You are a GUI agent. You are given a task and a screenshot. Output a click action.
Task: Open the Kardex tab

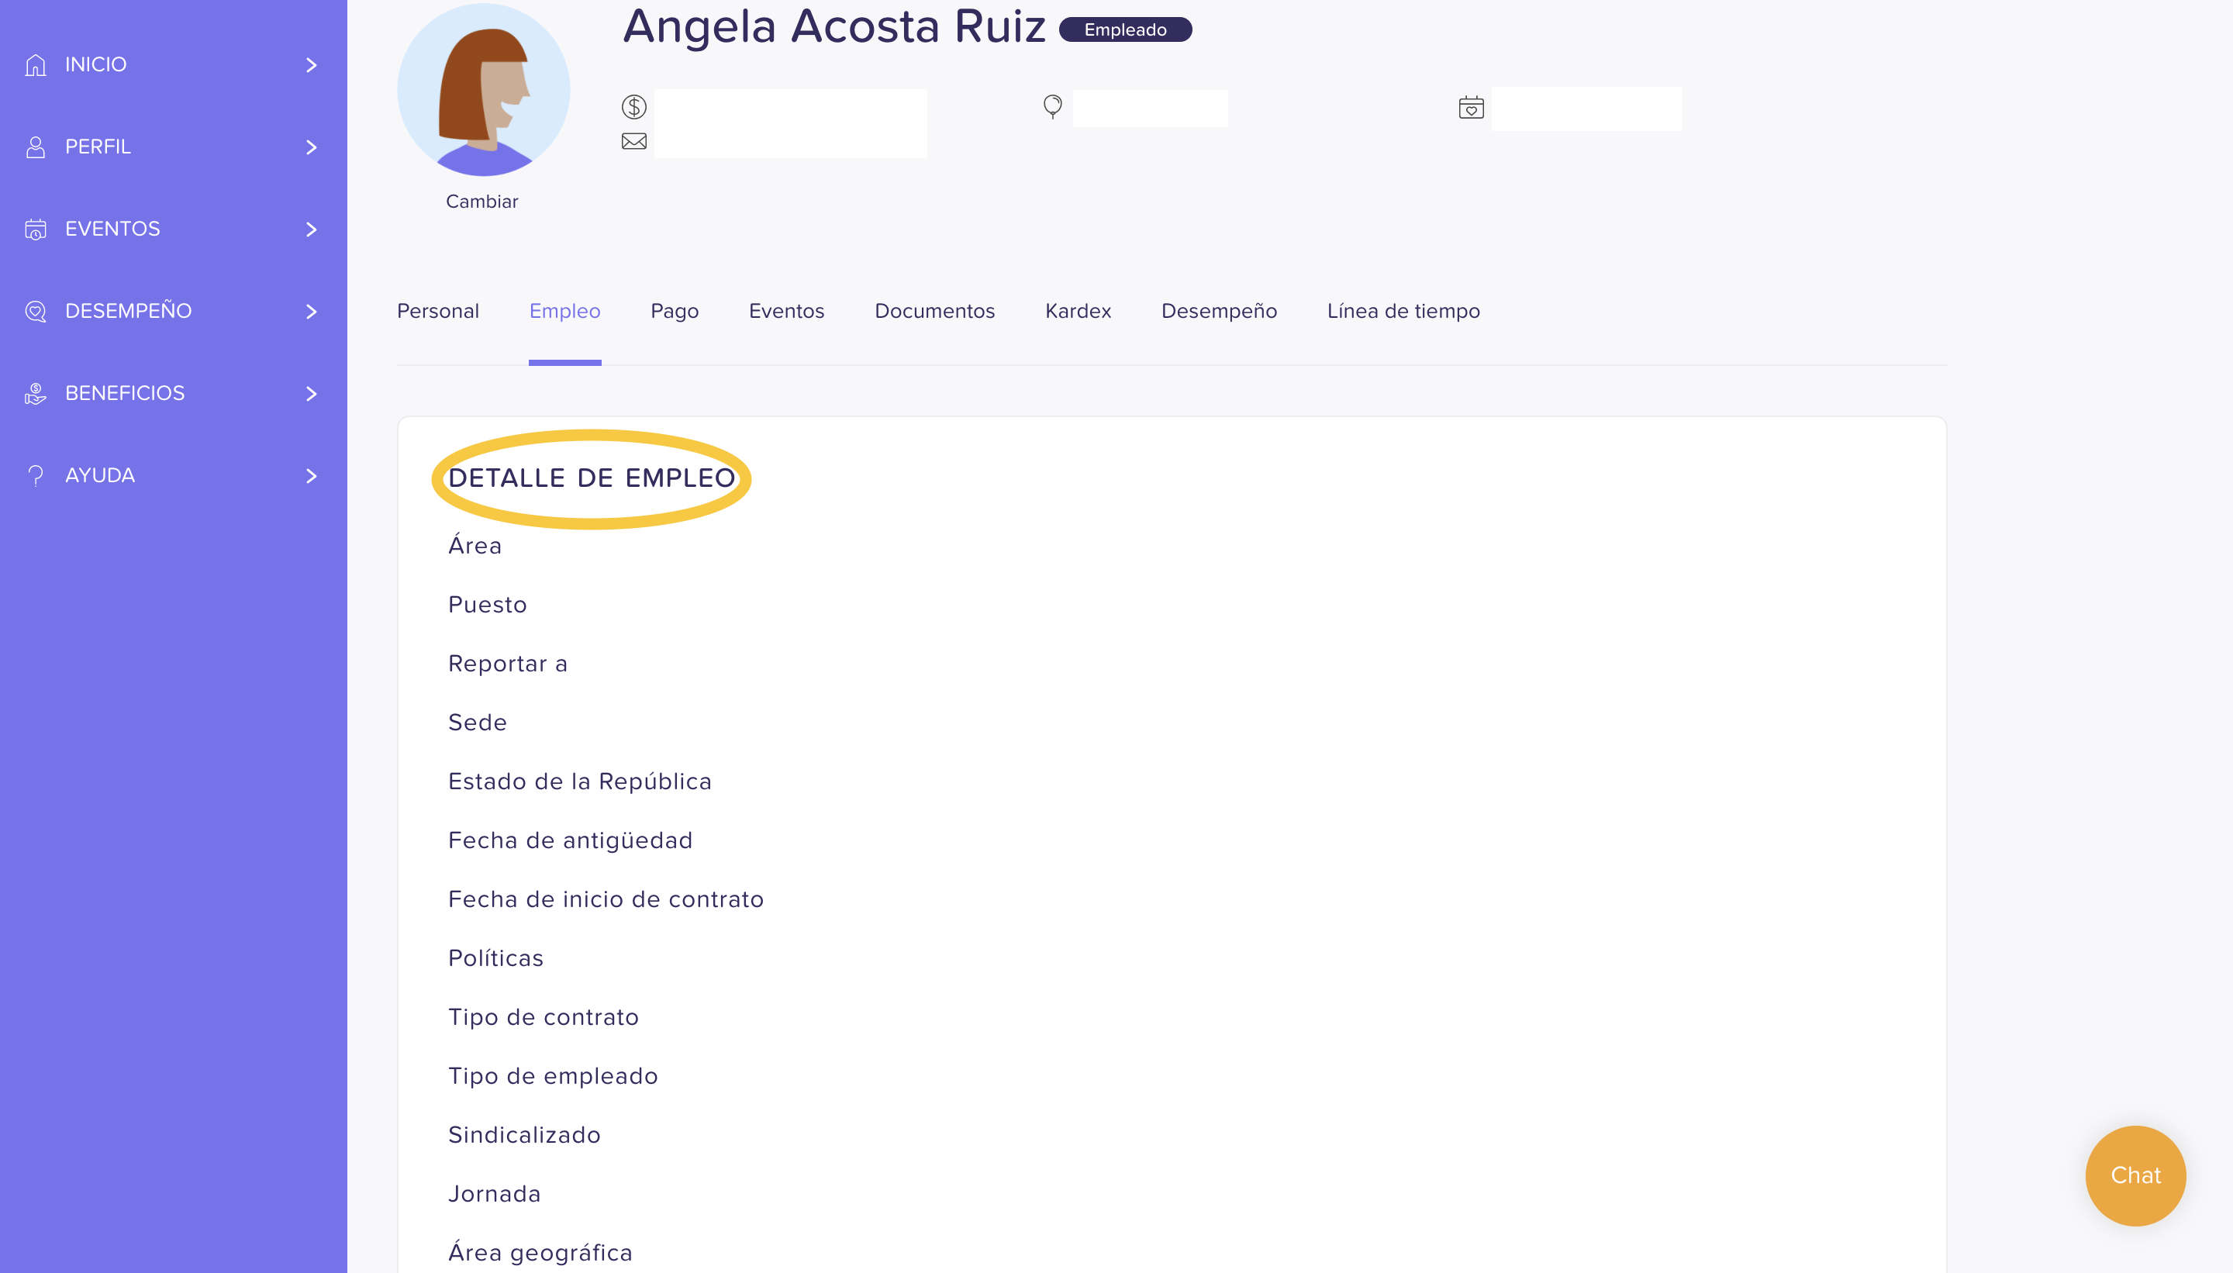1078,311
